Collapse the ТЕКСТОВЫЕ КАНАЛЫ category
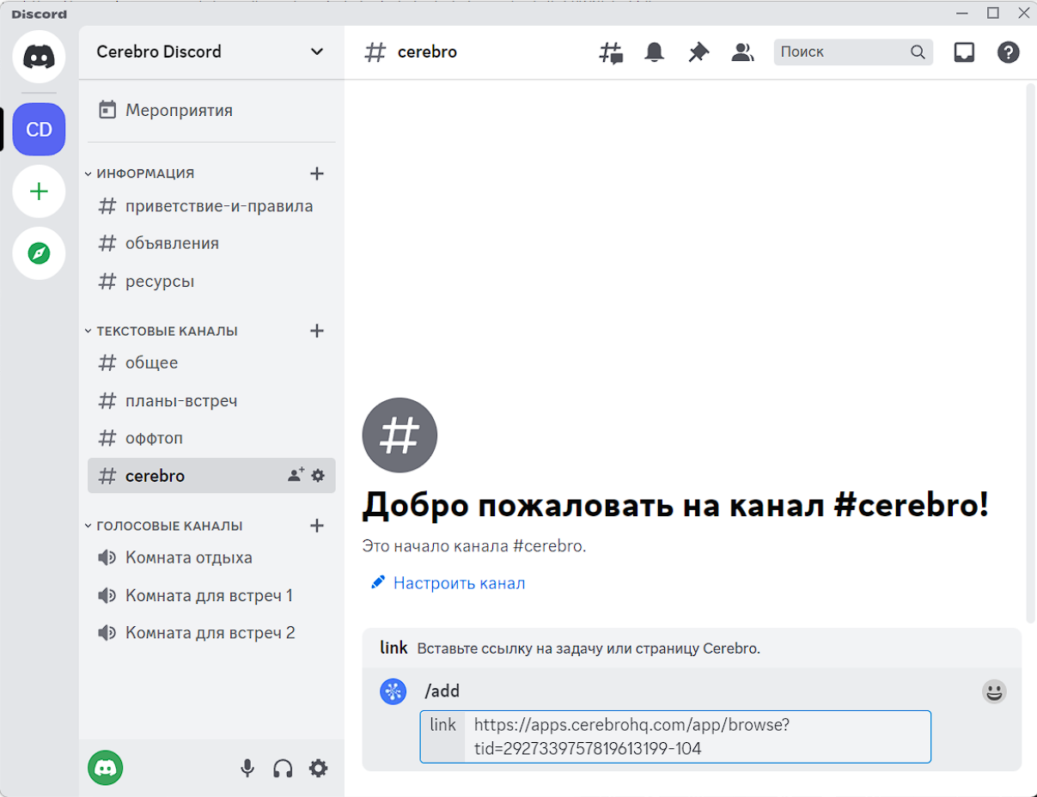Screen dimensions: 1037x797 coord(161,331)
